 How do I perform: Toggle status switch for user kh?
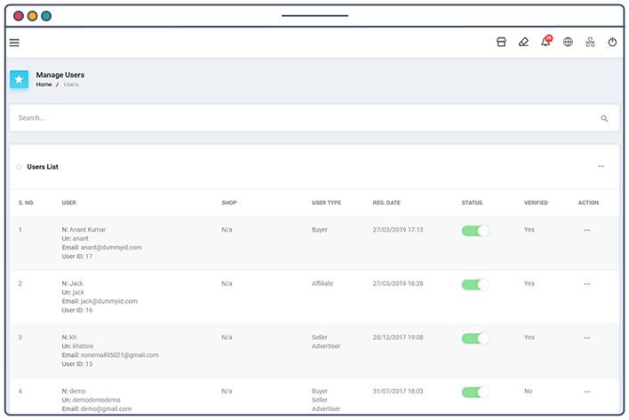475,338
